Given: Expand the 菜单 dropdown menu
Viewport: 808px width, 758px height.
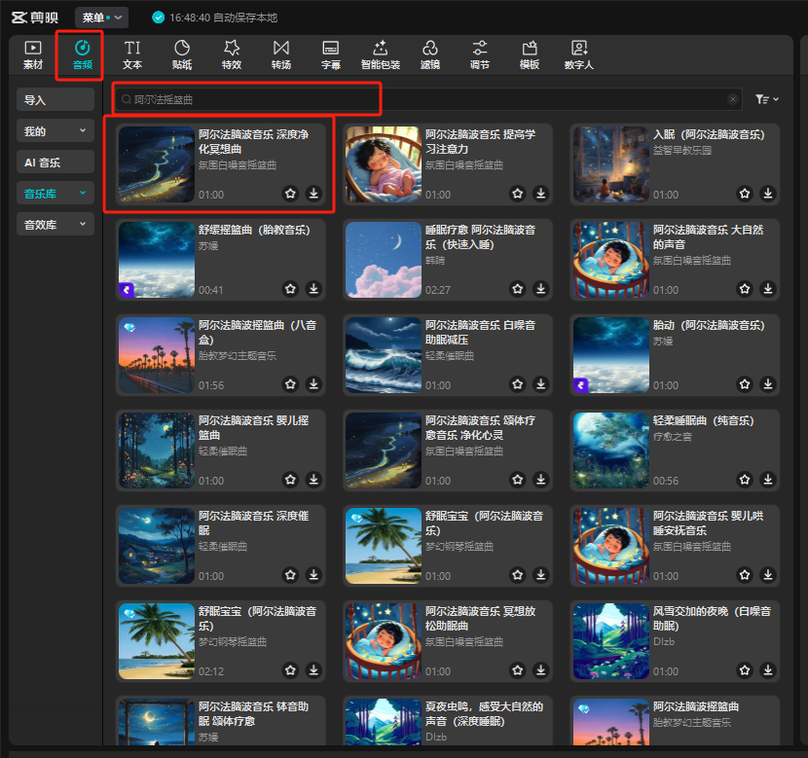Looking at the screenshot, I should [101, 18].
